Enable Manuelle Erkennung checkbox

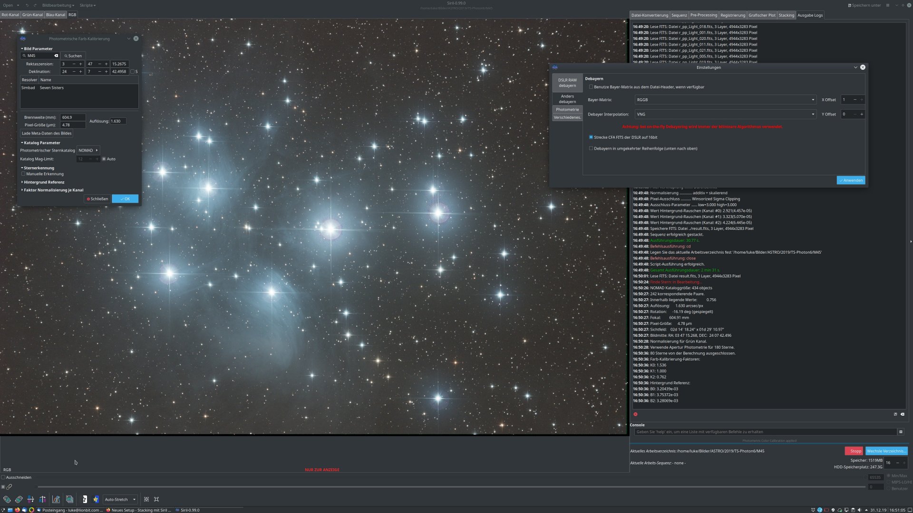pyautogui.click(x=23, y=174)
